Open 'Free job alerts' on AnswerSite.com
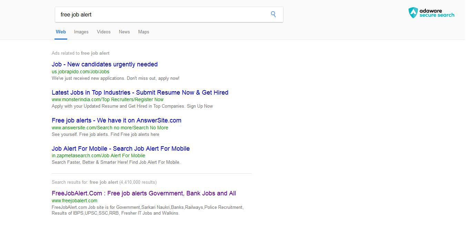This screenshot has width=471, height=225. click(x=116, y=120)
